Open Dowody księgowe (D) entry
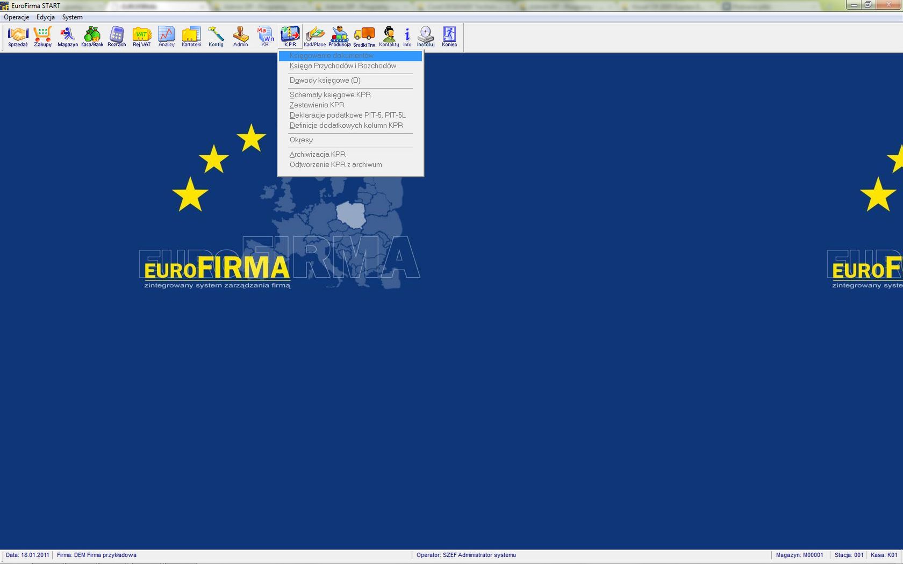Image resolution: width=903 pixels, height=564 pixels. (350, 81)
